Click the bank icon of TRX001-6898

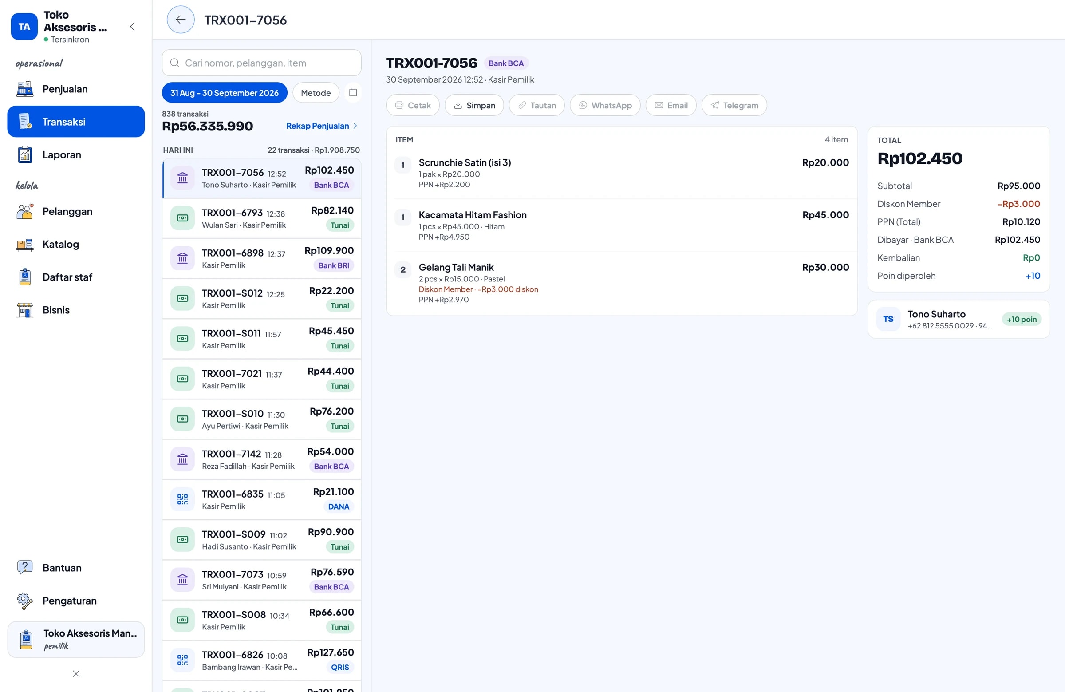[x=182, y=258]
